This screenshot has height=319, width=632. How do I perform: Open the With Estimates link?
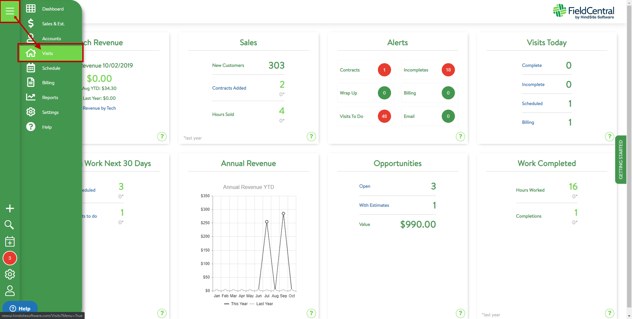[374, 205]
